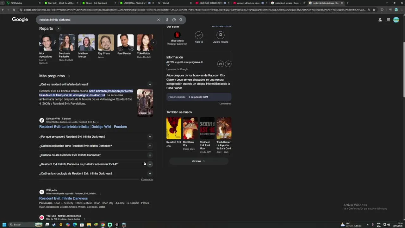
Task: Open YouTube Netflix Latinoamérica result
Action: pos(63,216)
